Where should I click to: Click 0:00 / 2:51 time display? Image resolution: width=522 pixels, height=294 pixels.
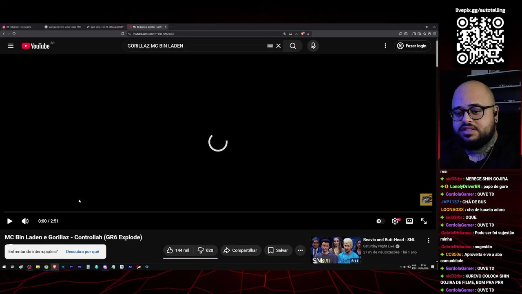click(x=48, y=221)
